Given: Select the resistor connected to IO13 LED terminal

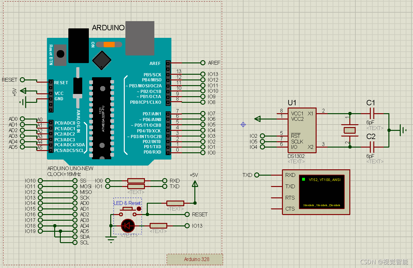Looking at the screenshot, I should pyautogui.click(x=158, y=225).
